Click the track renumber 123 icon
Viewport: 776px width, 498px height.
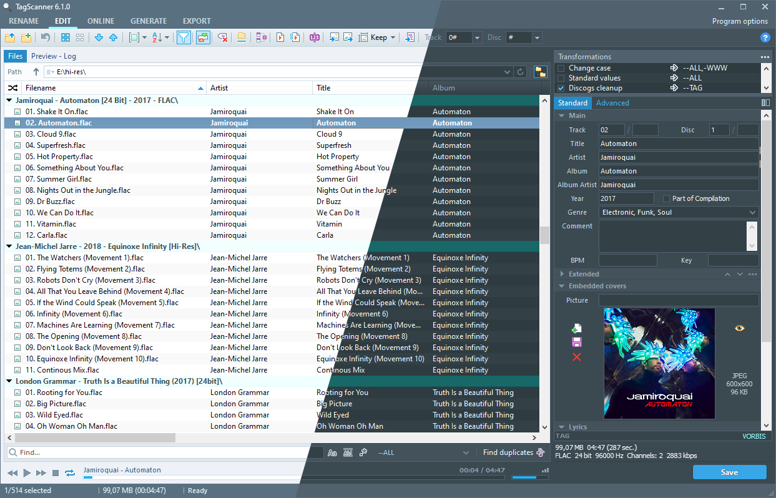[x=314, y=37]
